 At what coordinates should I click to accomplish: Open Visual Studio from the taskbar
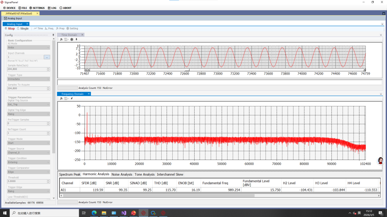pyautogui.click(x=124, y=213)
